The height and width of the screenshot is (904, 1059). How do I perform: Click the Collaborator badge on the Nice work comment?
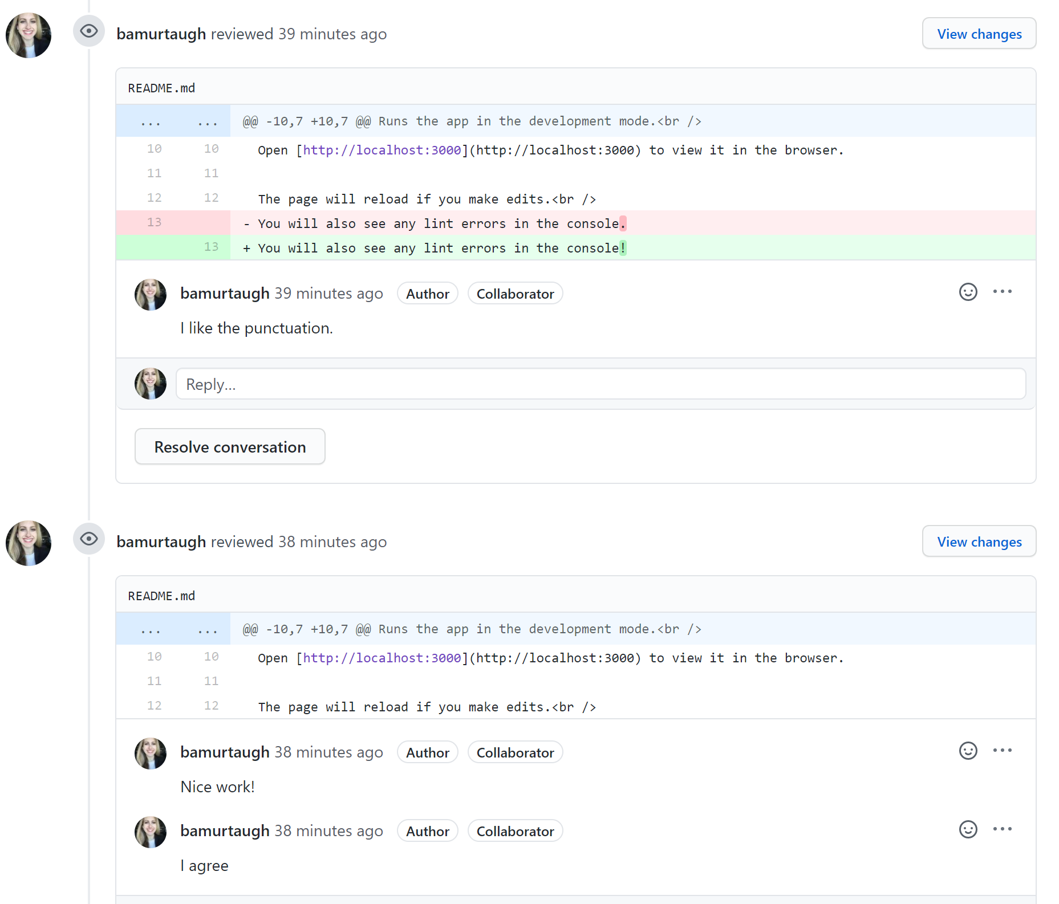click(x=515, y=752)
